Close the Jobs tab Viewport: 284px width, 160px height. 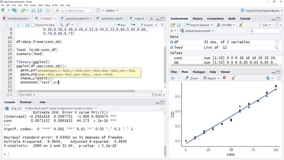tap(48, 102)
